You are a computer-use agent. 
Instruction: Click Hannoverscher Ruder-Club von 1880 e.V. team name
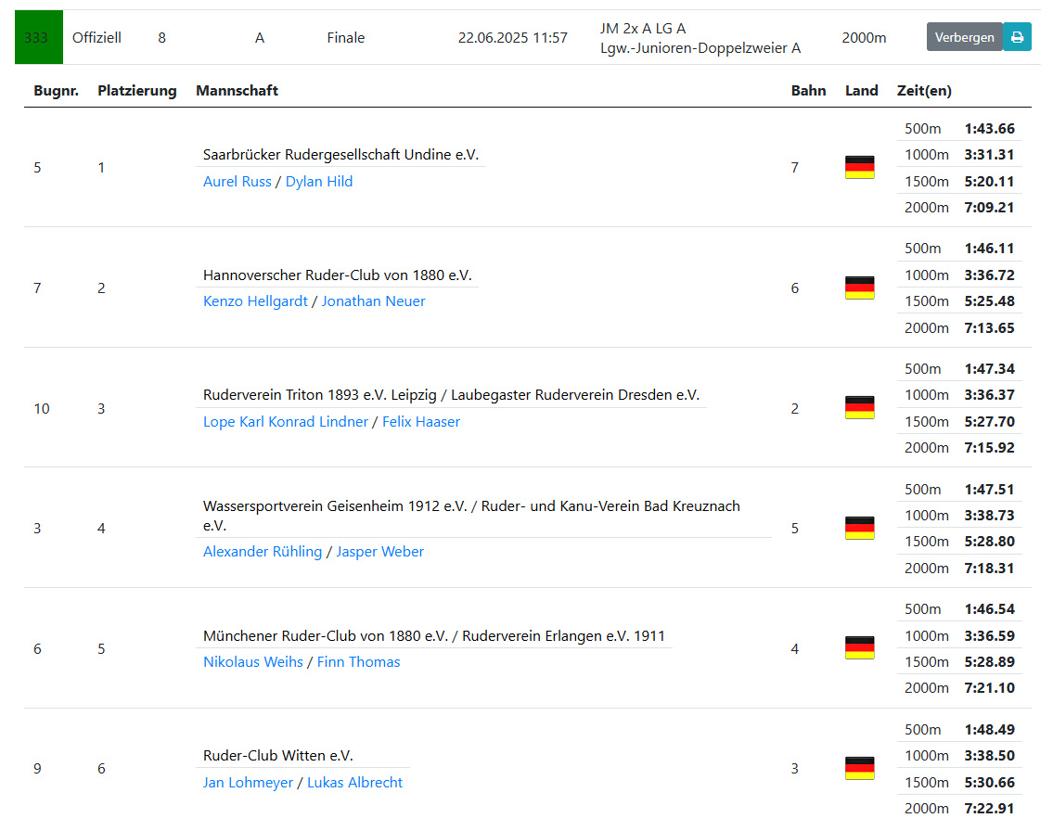(x=338, y=275)
